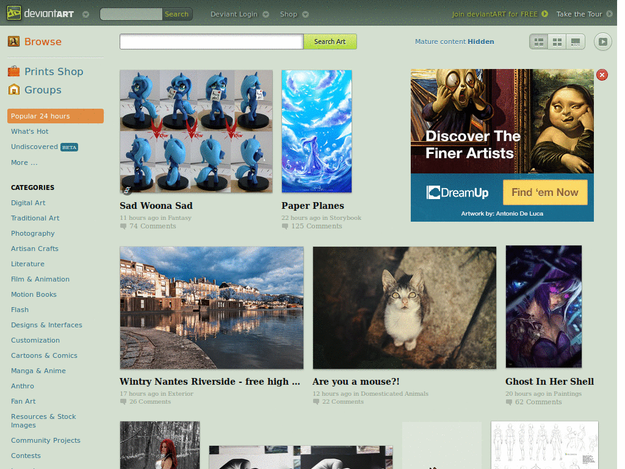
Task: Open the Prints Shop link
Action: [x=54, y=71]
